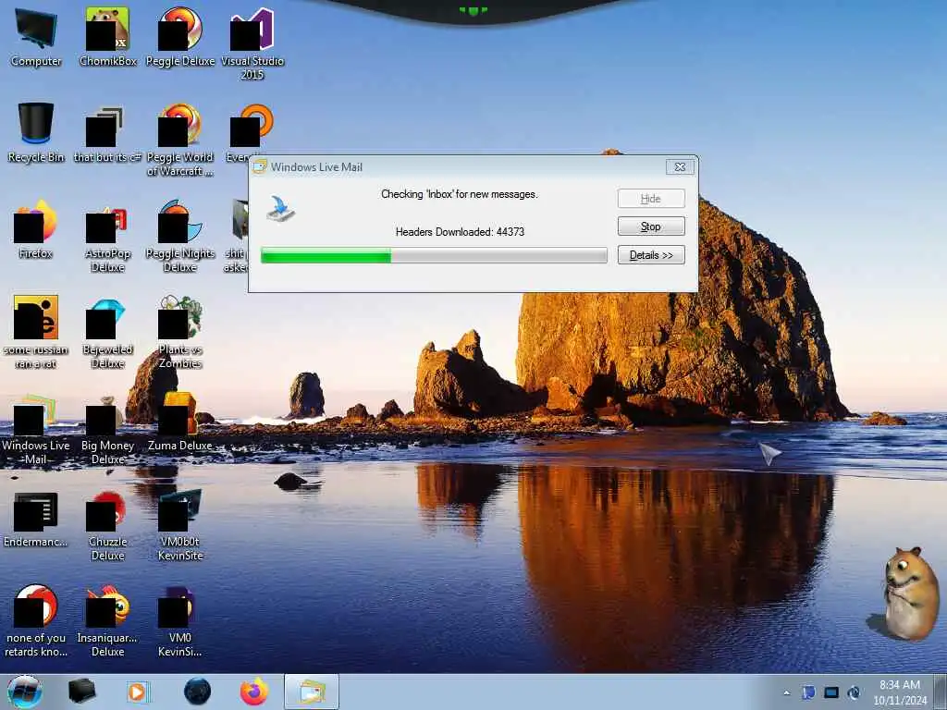
Task: Launch Windows Media Player from taskbar
Action: pos(138,692)
